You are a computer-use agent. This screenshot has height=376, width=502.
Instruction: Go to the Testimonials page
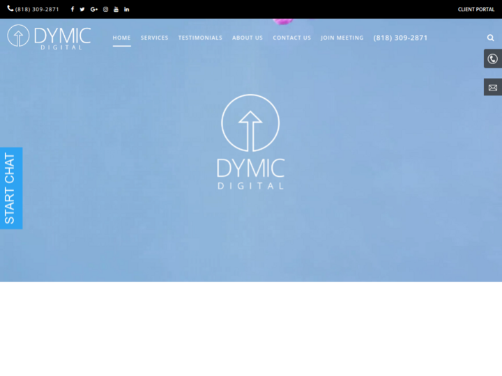click(200, 38)
